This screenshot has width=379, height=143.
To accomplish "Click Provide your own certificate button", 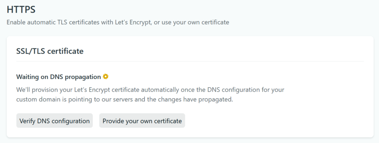I will click(x=142, y=120).
